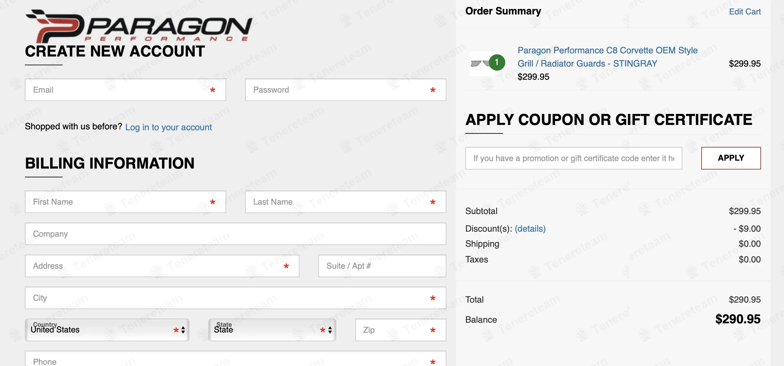Click into the Last Name field
Image resolution: width=784 pixels, height=366 pixels.
click(340, 202)
